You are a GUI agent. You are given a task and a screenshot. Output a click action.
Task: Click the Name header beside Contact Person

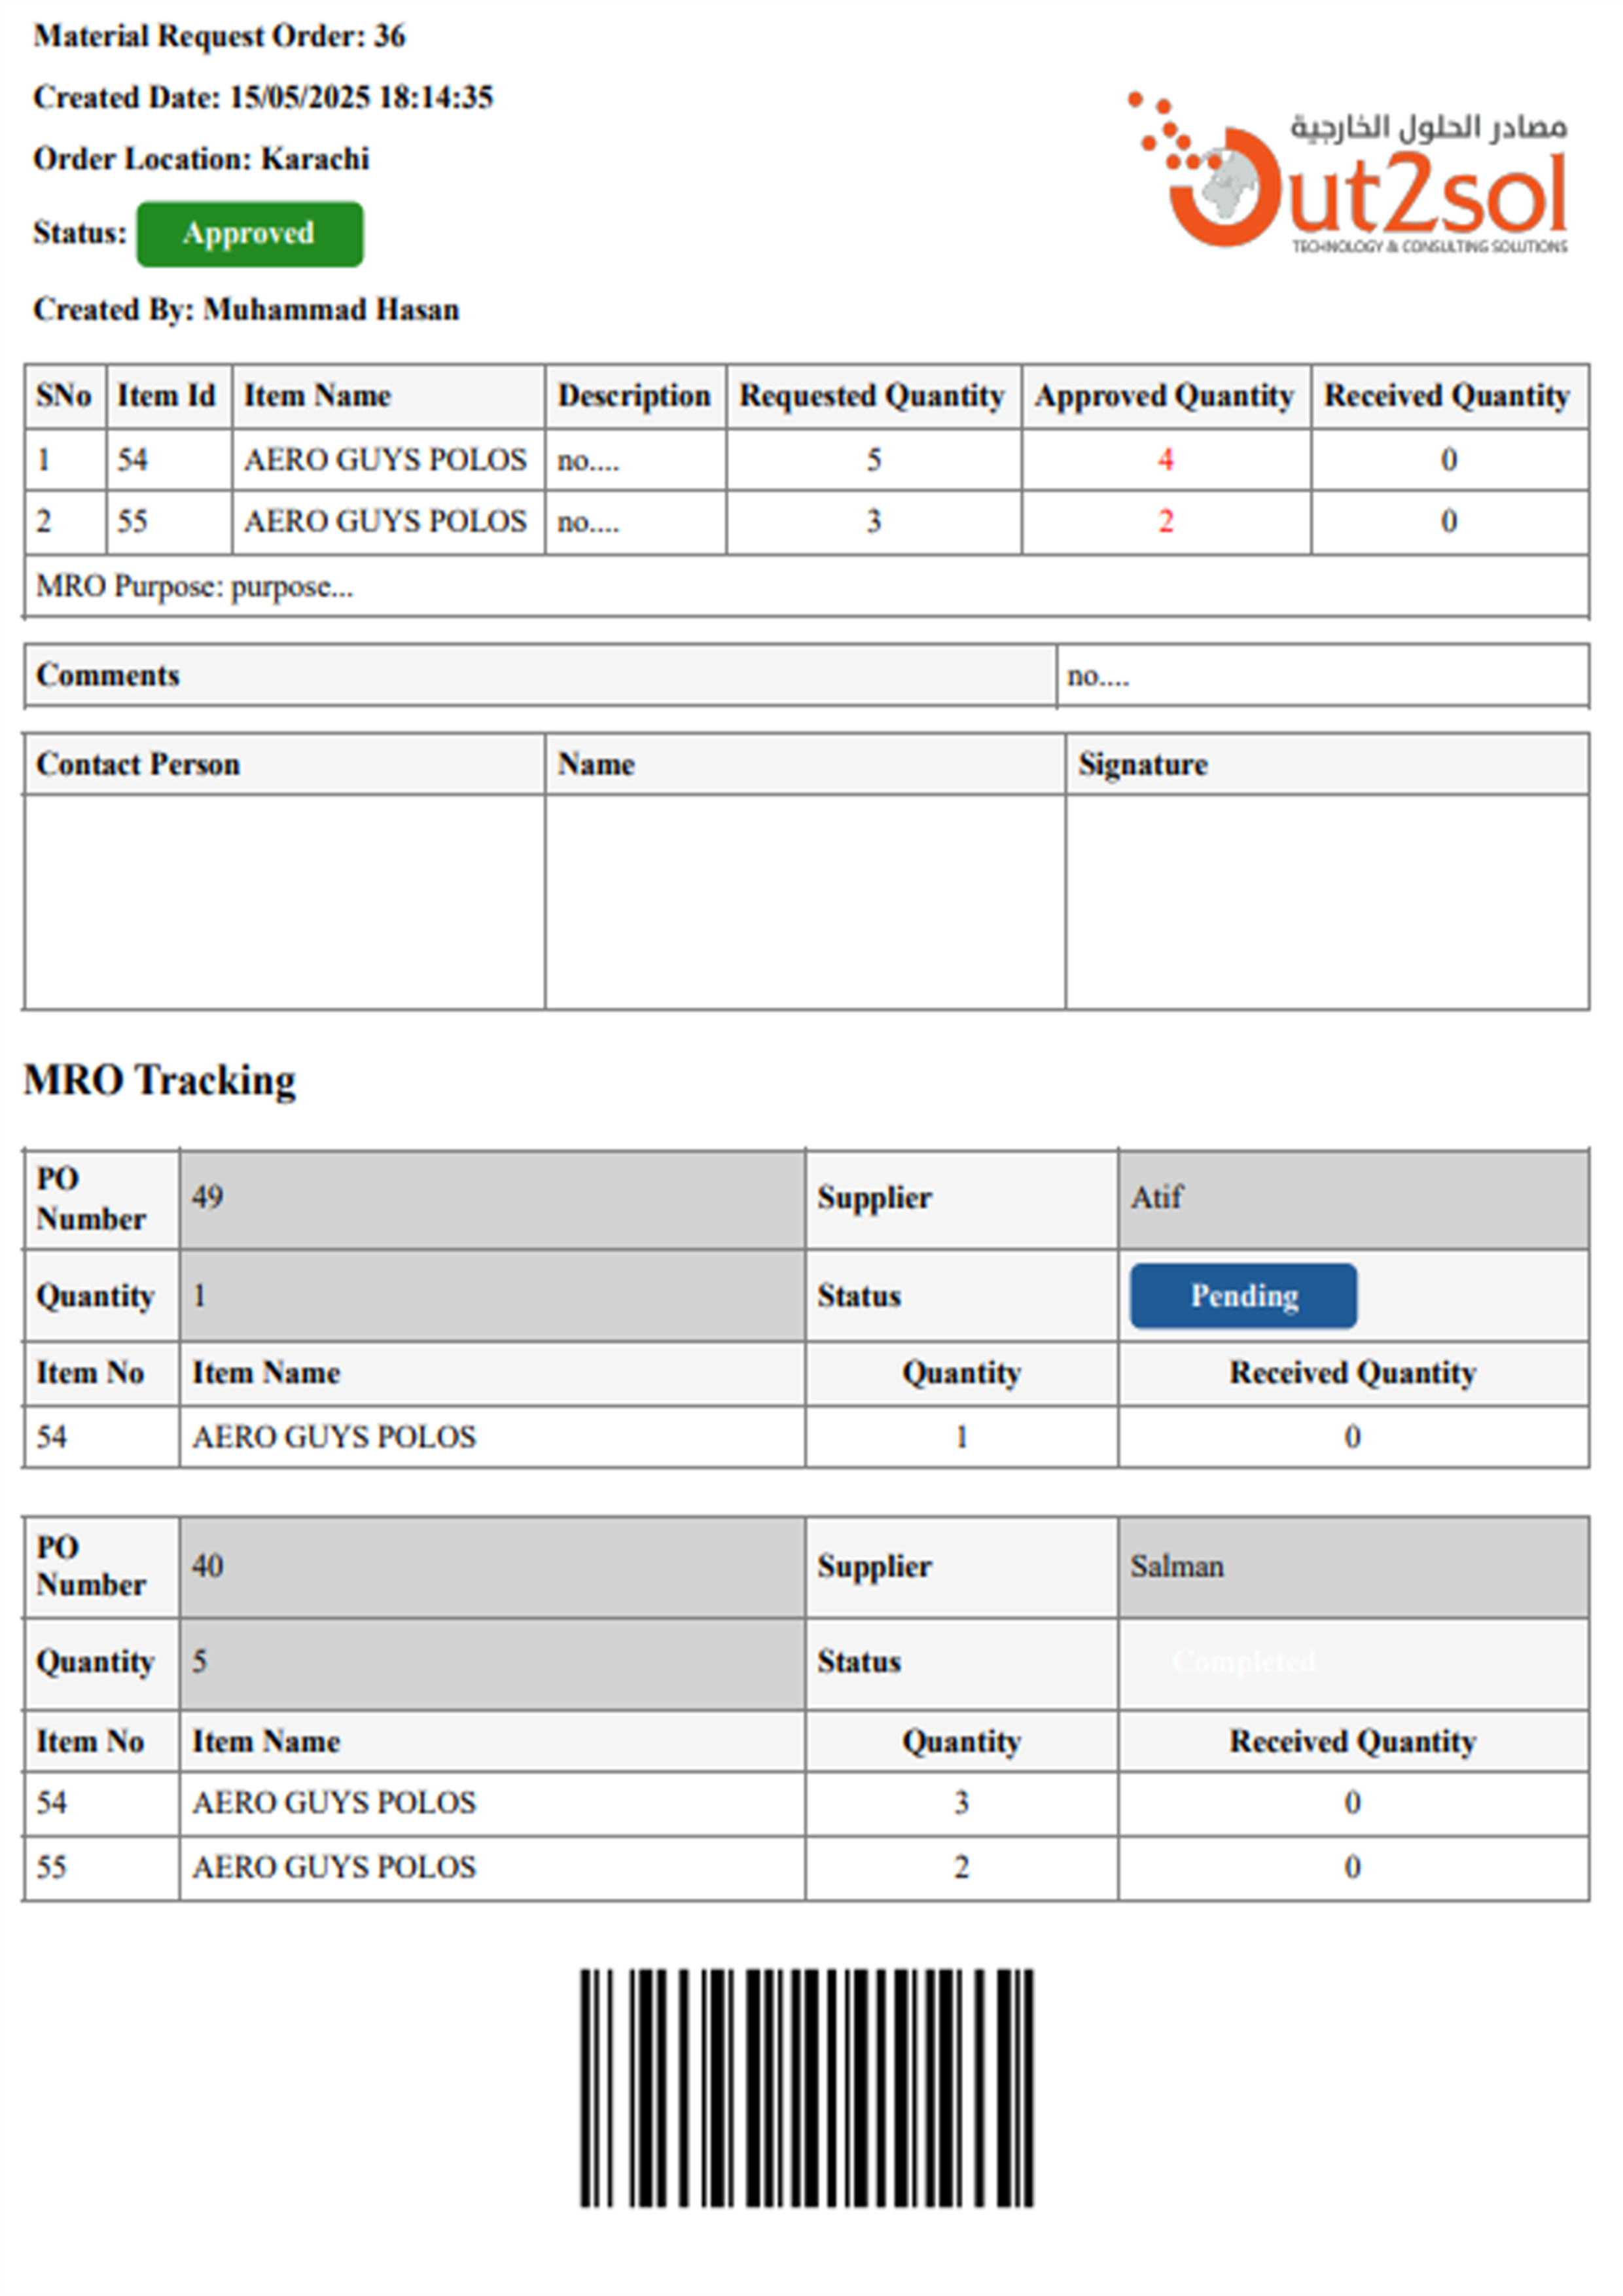coord(805,765)
